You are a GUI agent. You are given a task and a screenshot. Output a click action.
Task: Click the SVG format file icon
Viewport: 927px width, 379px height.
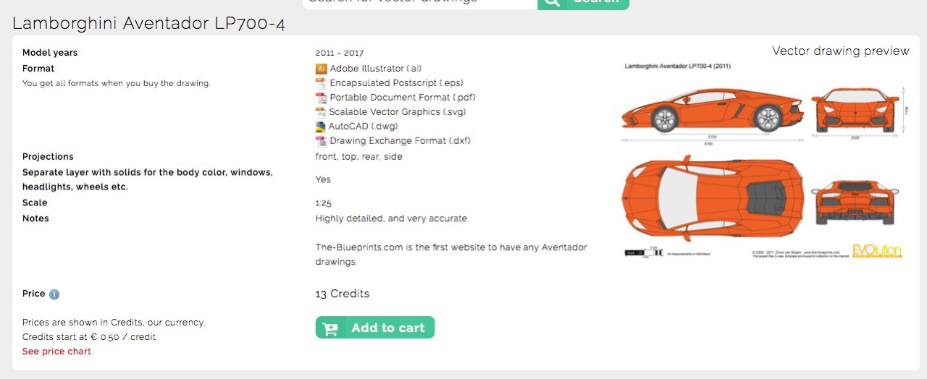(x=321, y=112)
